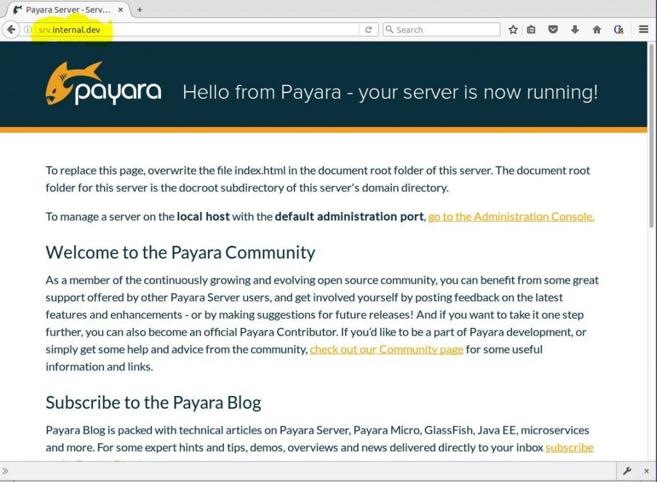Follow the 'go to the Administration Console' link

(511, 217)
